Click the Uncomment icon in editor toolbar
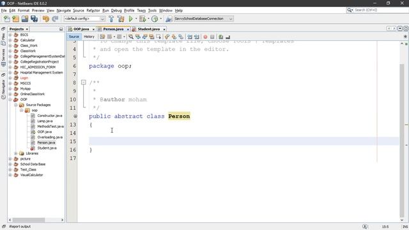Screen dimensions: 409x230 click(x=228, y=37)
